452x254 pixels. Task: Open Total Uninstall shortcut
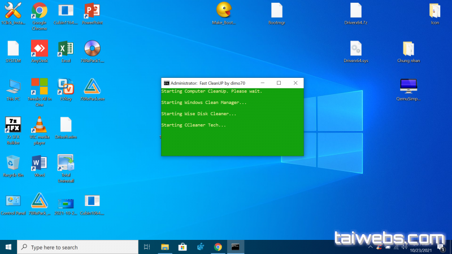coord(66,163)
